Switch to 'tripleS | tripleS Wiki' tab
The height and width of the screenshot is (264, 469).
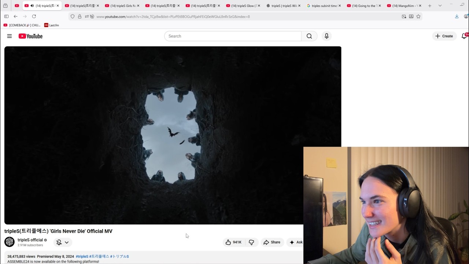point(284,6)
